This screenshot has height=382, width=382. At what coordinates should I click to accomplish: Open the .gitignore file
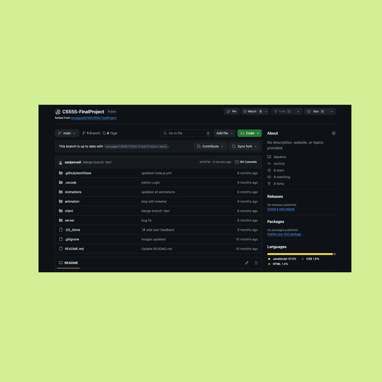72,239
